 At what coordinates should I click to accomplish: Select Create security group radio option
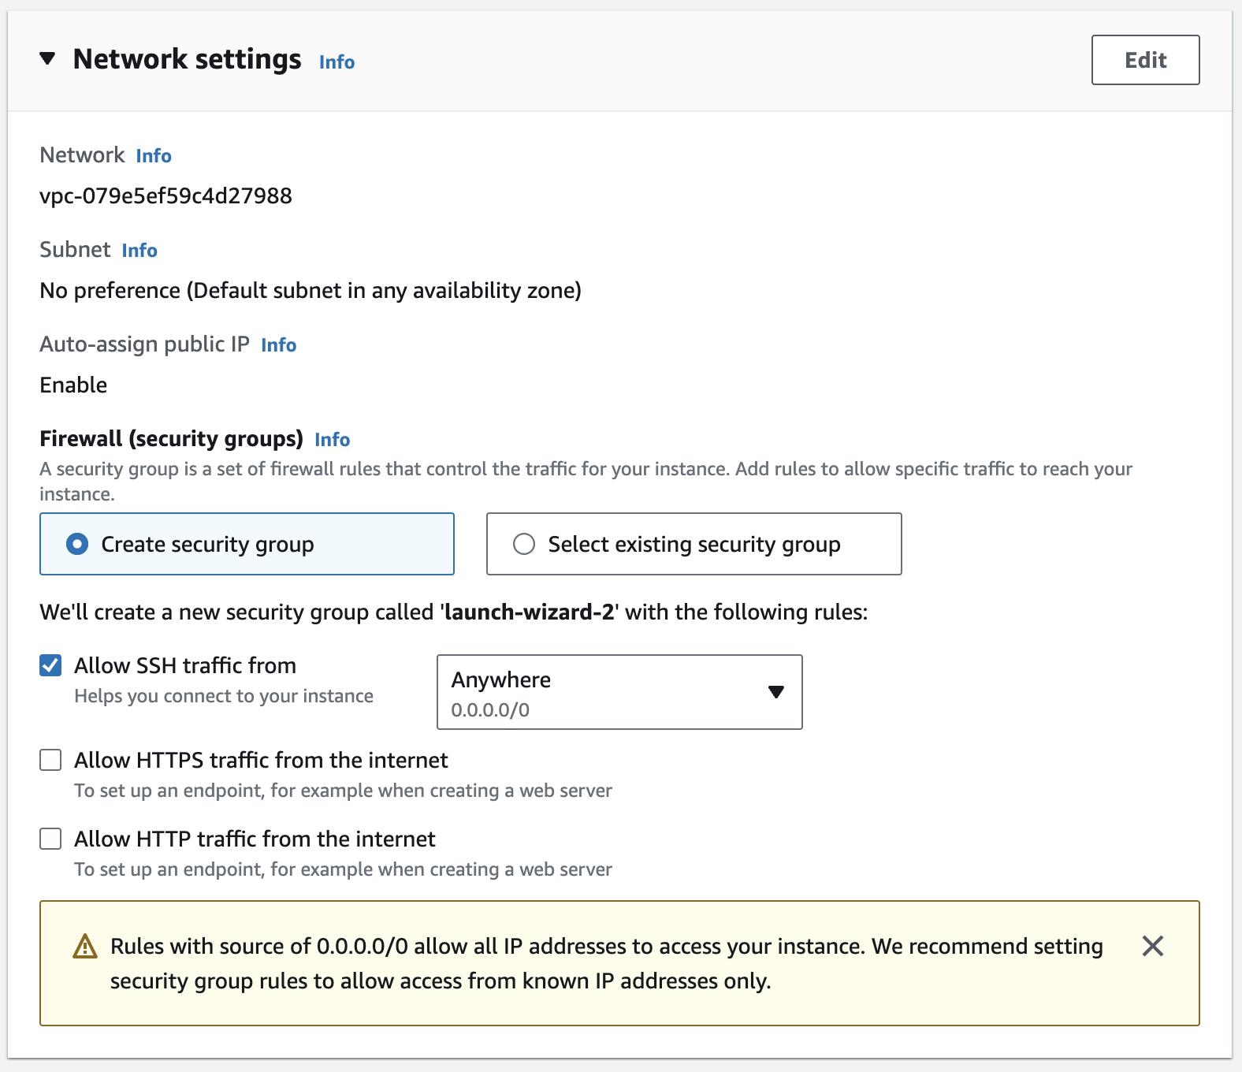pyautogui.click(x=77, y=545)
